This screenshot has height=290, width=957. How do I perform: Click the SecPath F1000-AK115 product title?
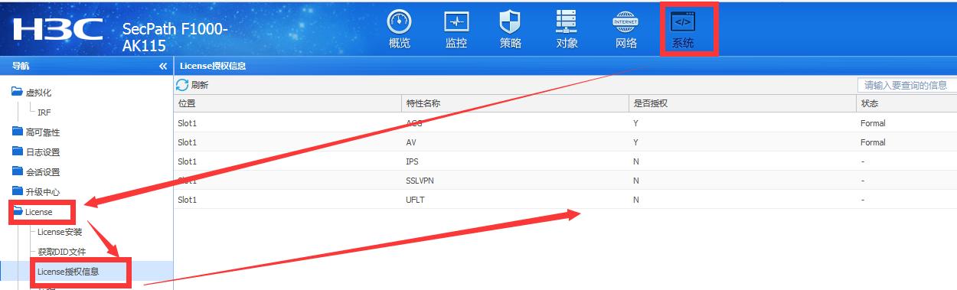[x=175, y=37]
